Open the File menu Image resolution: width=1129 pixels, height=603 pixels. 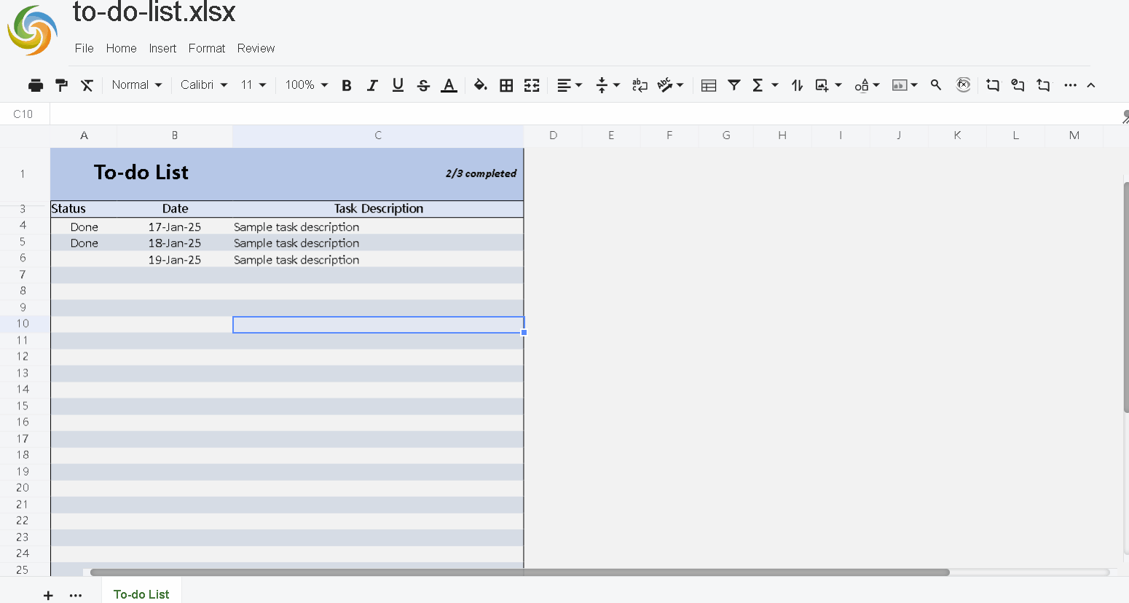(84, 48)
